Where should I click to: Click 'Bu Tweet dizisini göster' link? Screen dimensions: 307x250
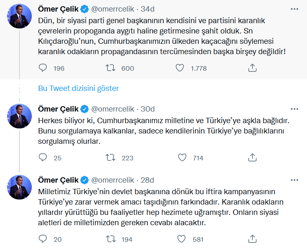[x=78, y=88]
